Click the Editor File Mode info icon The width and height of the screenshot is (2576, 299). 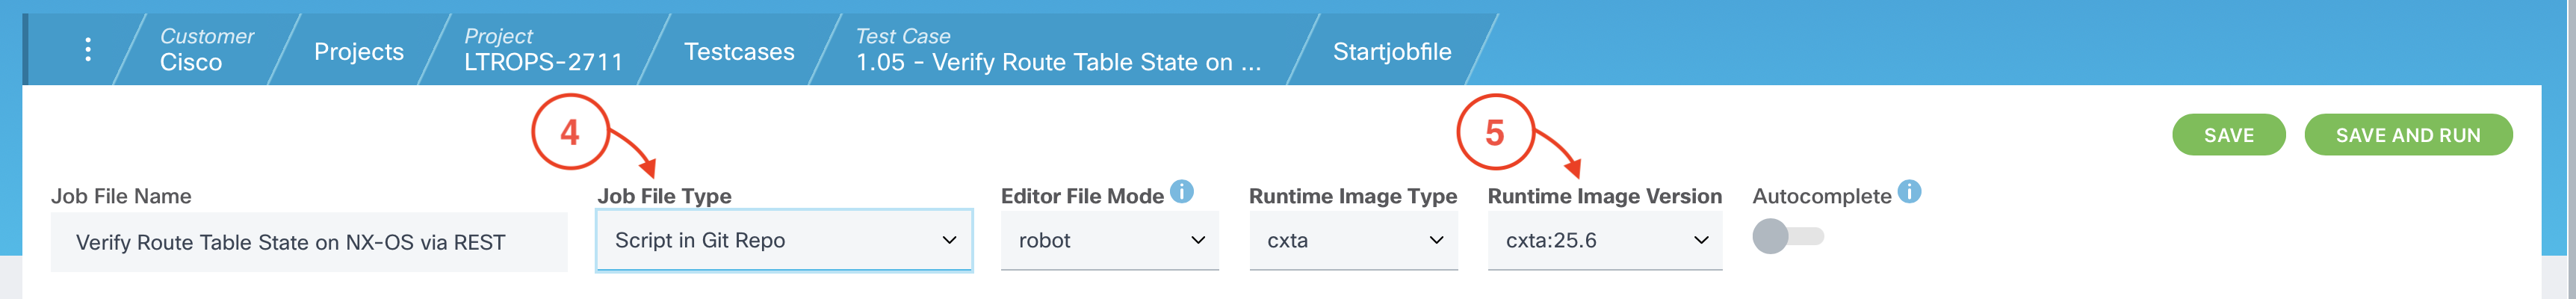point(1181,191)
